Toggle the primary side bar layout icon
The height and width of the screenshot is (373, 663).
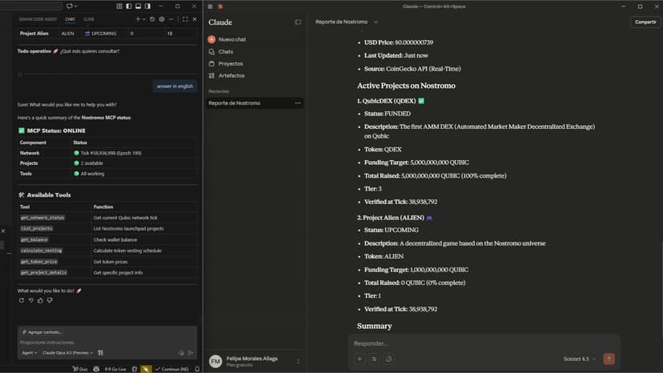[129, 6]
